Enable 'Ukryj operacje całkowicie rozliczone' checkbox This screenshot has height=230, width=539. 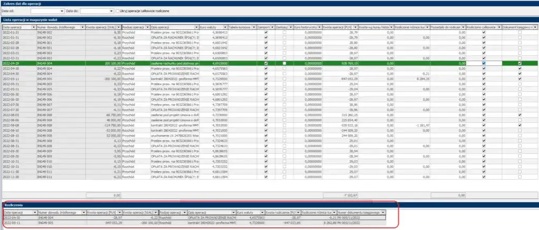click(118, 11)
